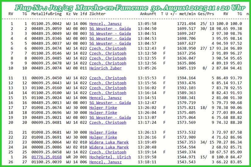251x167 pixels.
Task: Select speed value 1567.353
Action: point(186,142)
